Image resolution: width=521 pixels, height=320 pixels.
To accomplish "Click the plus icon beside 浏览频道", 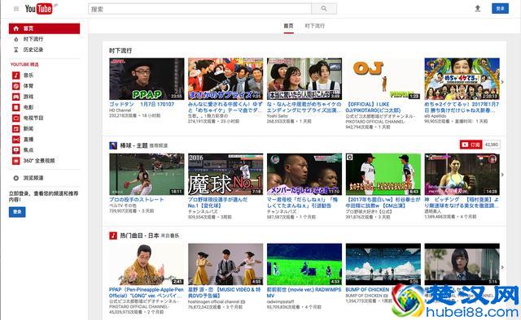I will 16,178.
